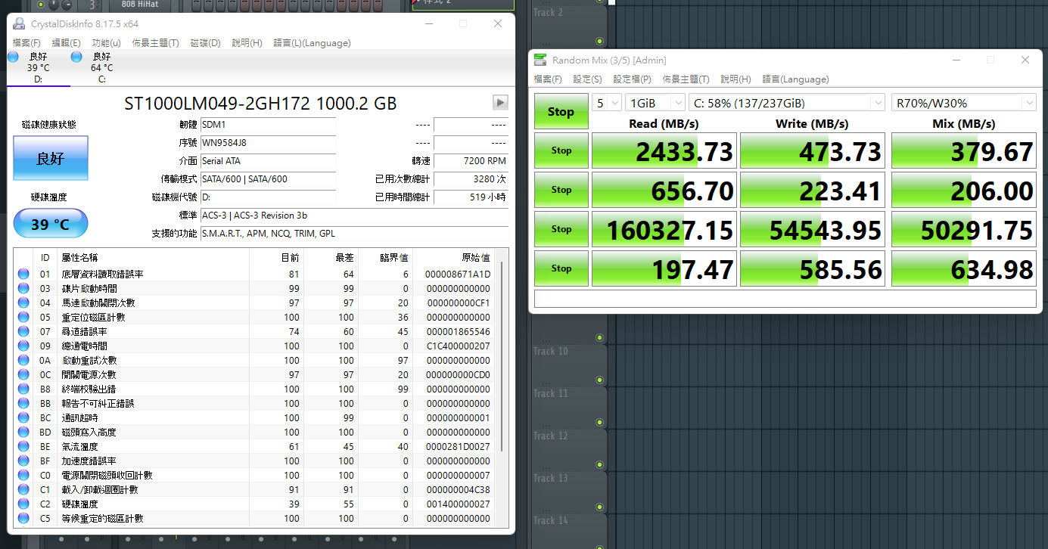The height and width of the screenshot is (549, 1048).
Task: Click Stop button in the 2433.73 read row
Action: click(x=561, y=150)
